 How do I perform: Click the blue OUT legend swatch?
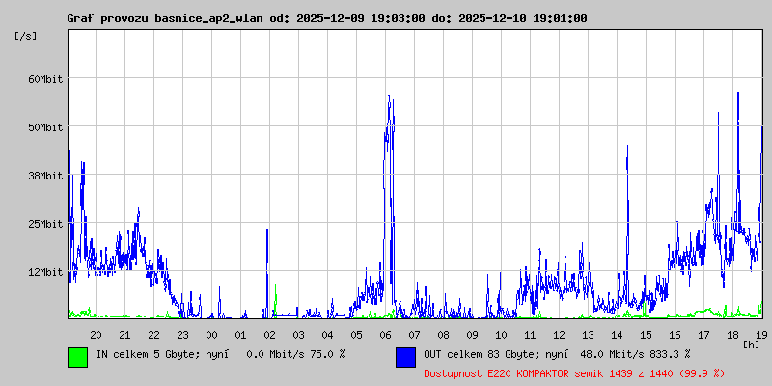click(405, 357)
